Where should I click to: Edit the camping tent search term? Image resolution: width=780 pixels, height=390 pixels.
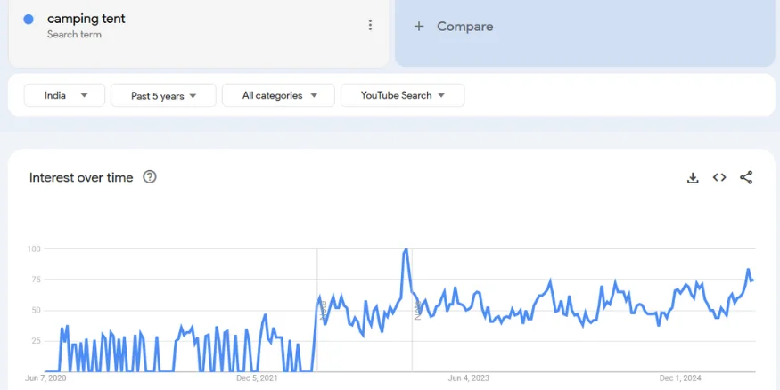(86, 19)
